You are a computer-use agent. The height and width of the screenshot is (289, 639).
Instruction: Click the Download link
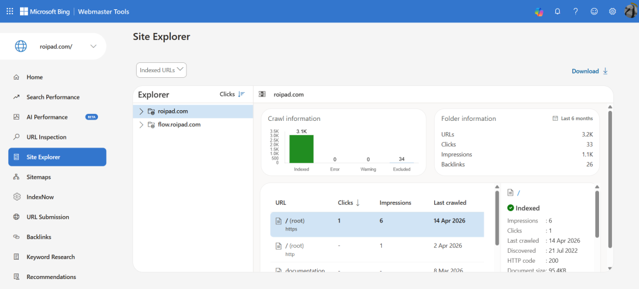[585, 71]
